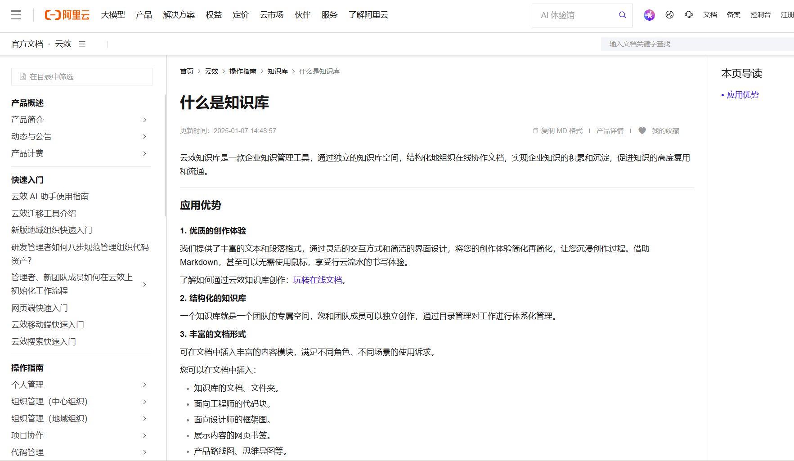Click the 输入文档关键字查找 search box
Screen dimensions: 794x461
pos(697,44)
